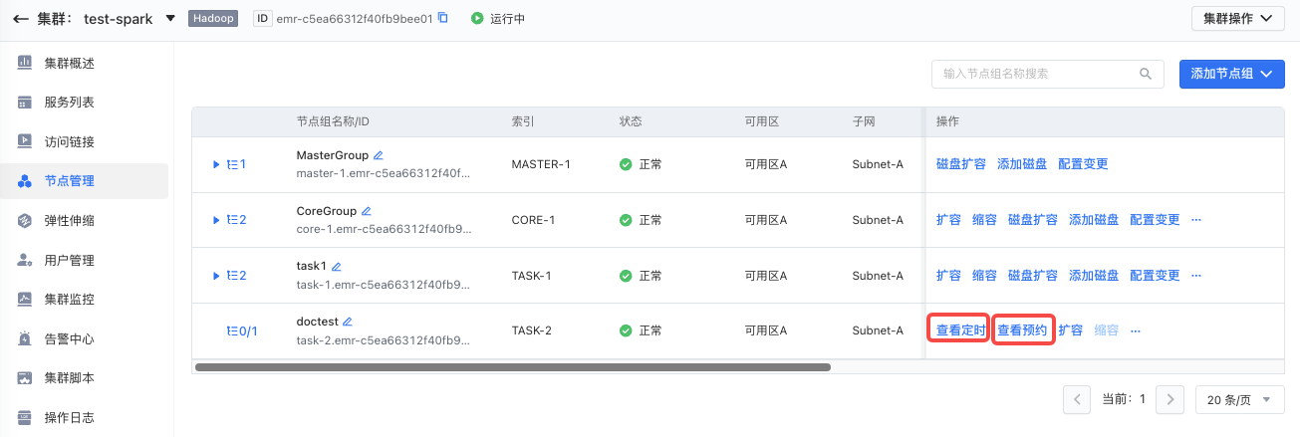1300x437 pixels.
Task: Open more actions (···) for task1
Action: pos(1196,276)
